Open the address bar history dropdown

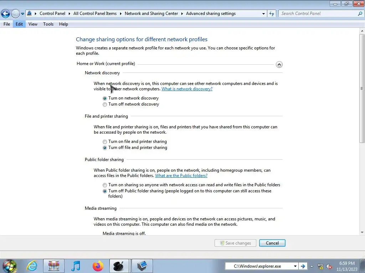pyautogui.click(x=263, y=14)
